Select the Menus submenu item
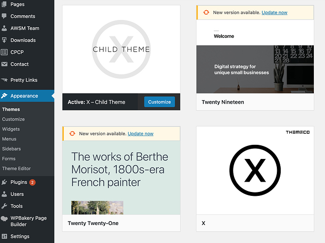Screen dimensions: 325x243 [9, 139]
